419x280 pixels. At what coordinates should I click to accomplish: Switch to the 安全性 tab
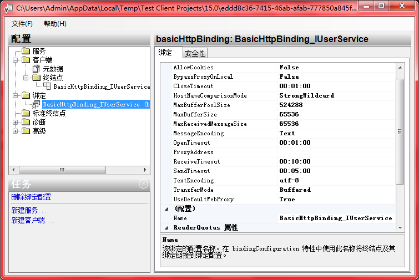(x=195, y=53)
